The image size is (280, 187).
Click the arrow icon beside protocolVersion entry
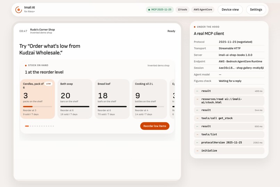click(x=197, y=143)
